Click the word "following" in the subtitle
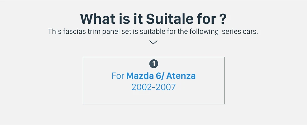The width and height of the screenshot is (307, 125). pyautogui.click(x=206, y=32)
